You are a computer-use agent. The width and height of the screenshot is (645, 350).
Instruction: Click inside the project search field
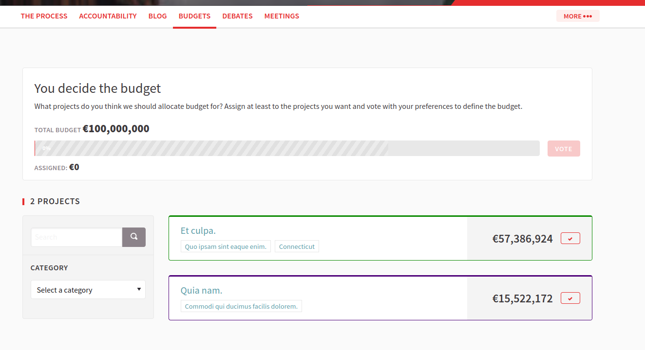click(76, 237)
